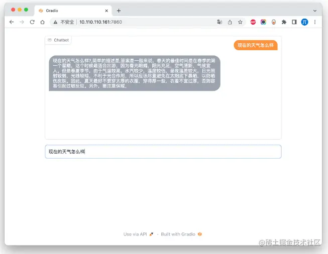Screen dimensions: 328x254
Task: Click the browser forward arrow
Action: (x=22, y=22)
